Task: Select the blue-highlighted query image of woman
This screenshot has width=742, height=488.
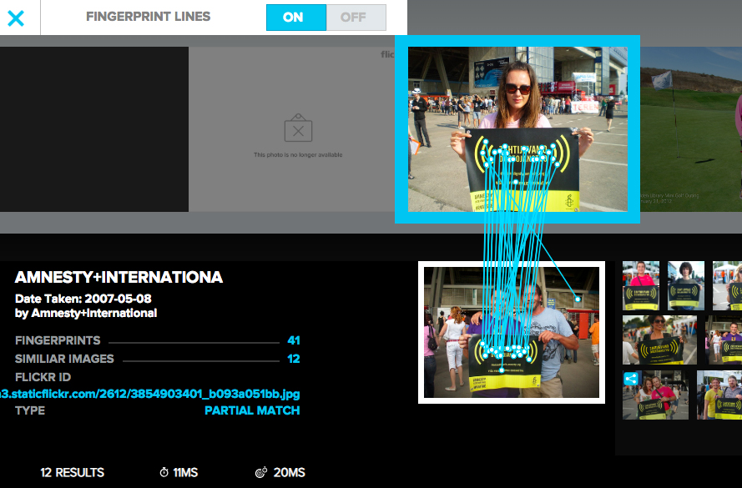Action: [x=517, y=128]
